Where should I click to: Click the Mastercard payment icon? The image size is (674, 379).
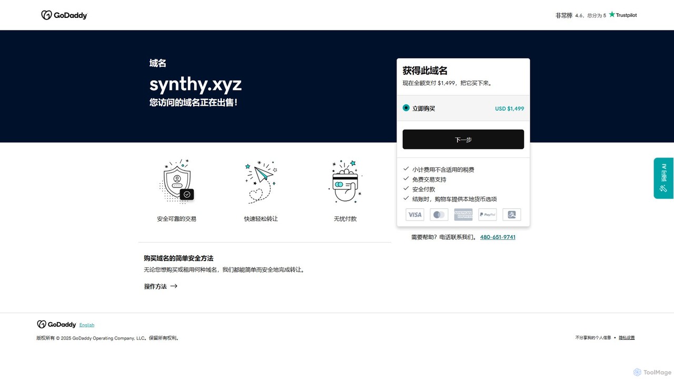pyautogui.click(x=439, y=214)
